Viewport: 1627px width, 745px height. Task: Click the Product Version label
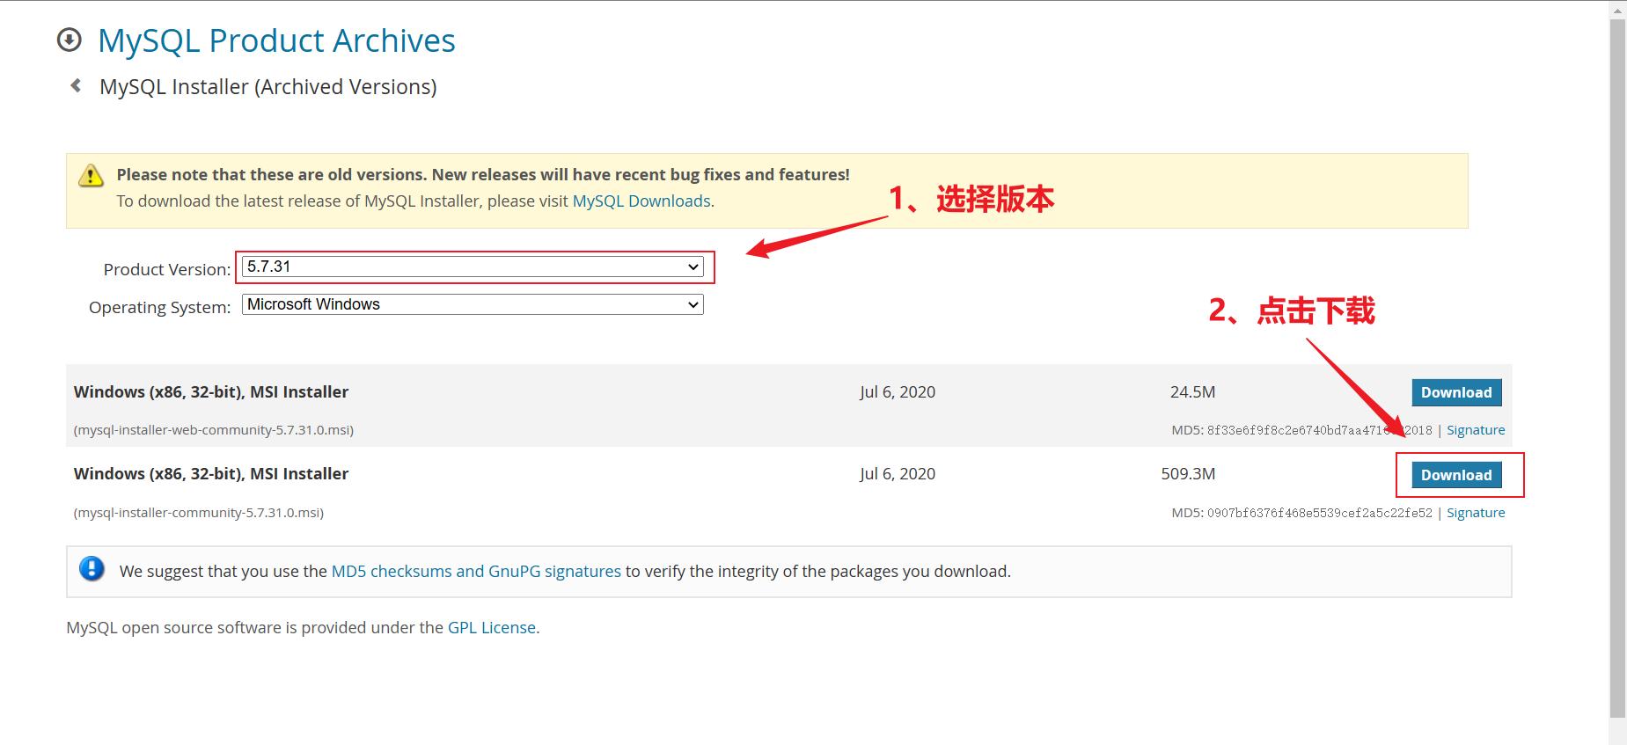pos(167,270)
